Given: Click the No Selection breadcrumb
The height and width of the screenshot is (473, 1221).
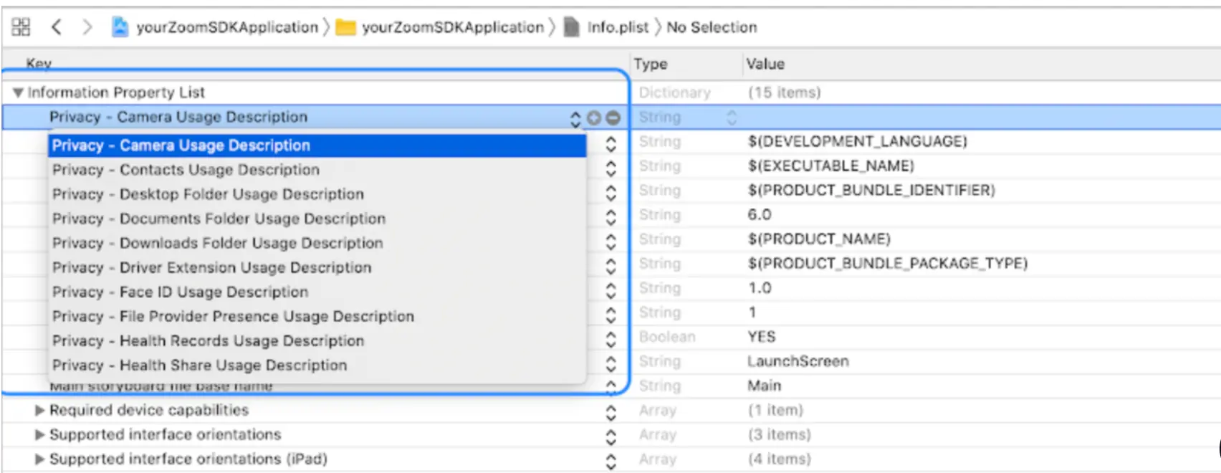Looking at the screenshot, I should 712,27.
